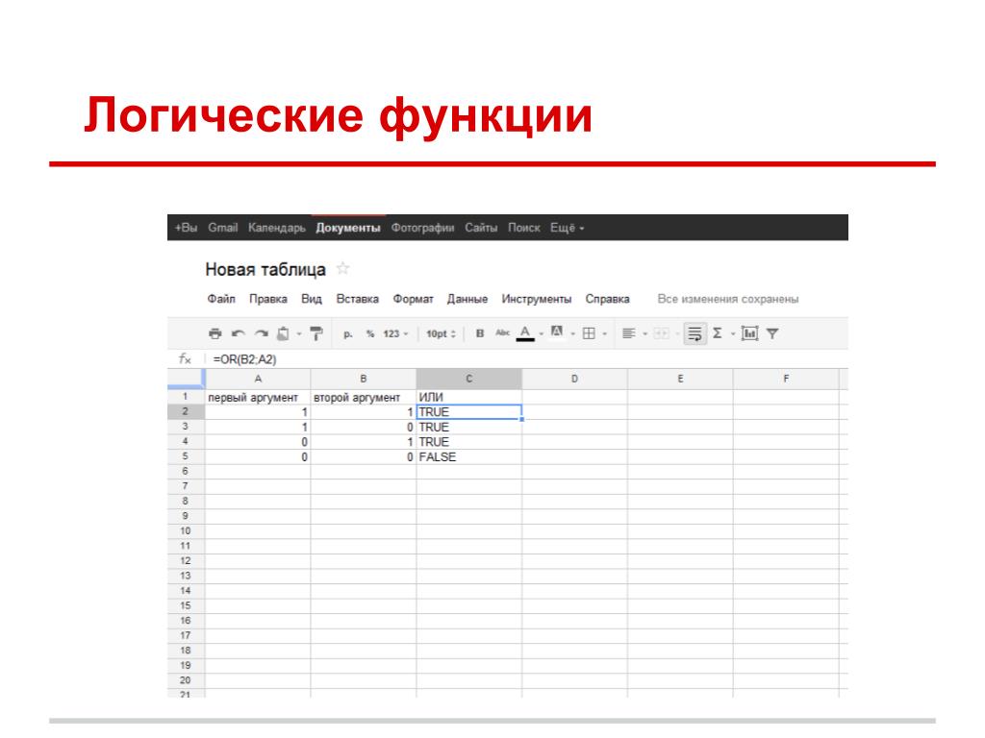
Task: Click the +Вы link
Action: click(x=186, y=228)
